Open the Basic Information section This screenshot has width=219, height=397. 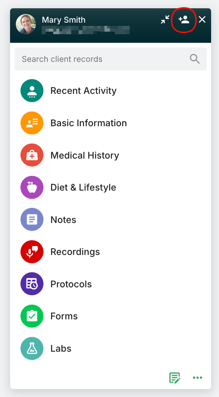88,123
